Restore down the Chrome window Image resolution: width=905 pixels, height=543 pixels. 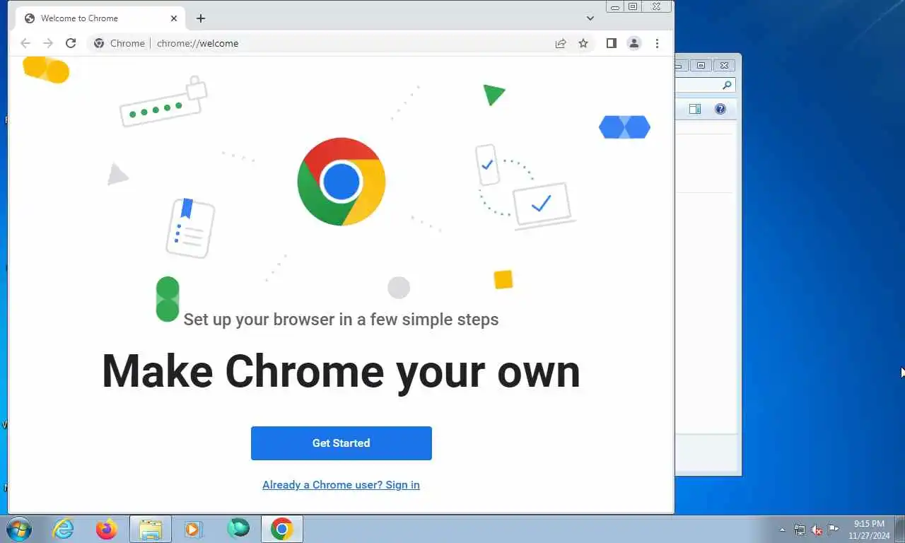pos(633,6)
